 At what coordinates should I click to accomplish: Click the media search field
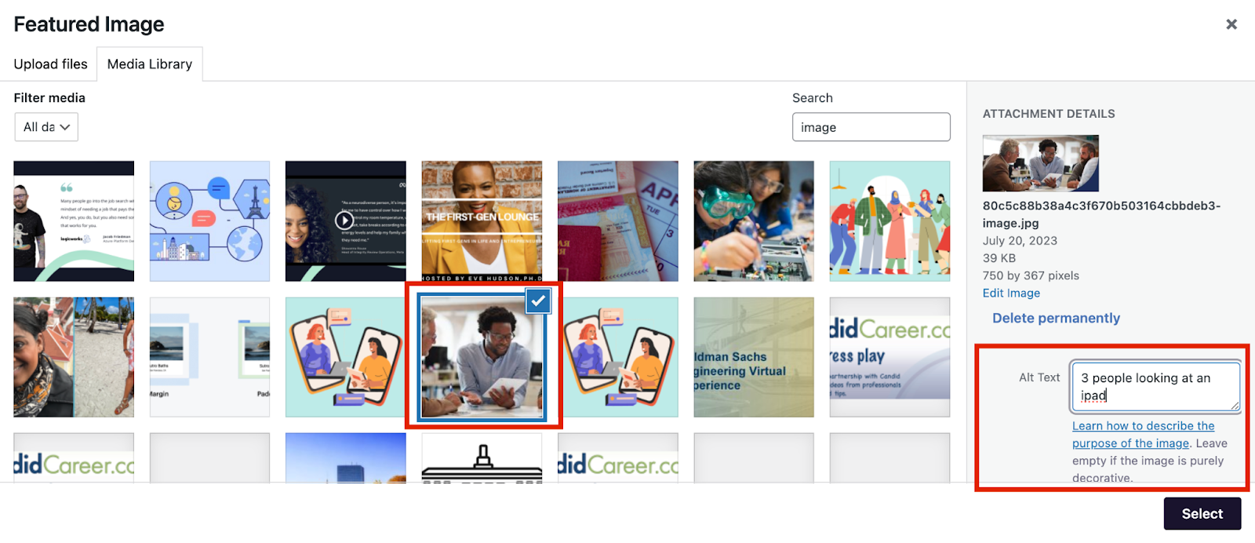(871, 127)
